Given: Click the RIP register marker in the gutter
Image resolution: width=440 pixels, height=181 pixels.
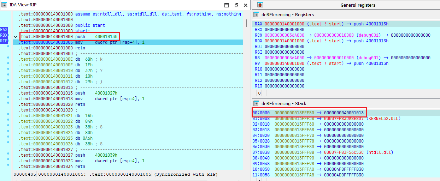Looking at the screenshot, I should pyautogui.click(x=4, y=41).
